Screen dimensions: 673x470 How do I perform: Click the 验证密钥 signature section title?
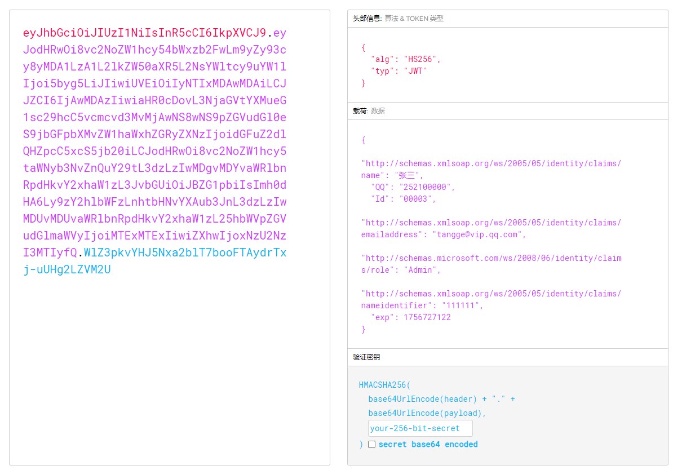click(x=366, y=357)
